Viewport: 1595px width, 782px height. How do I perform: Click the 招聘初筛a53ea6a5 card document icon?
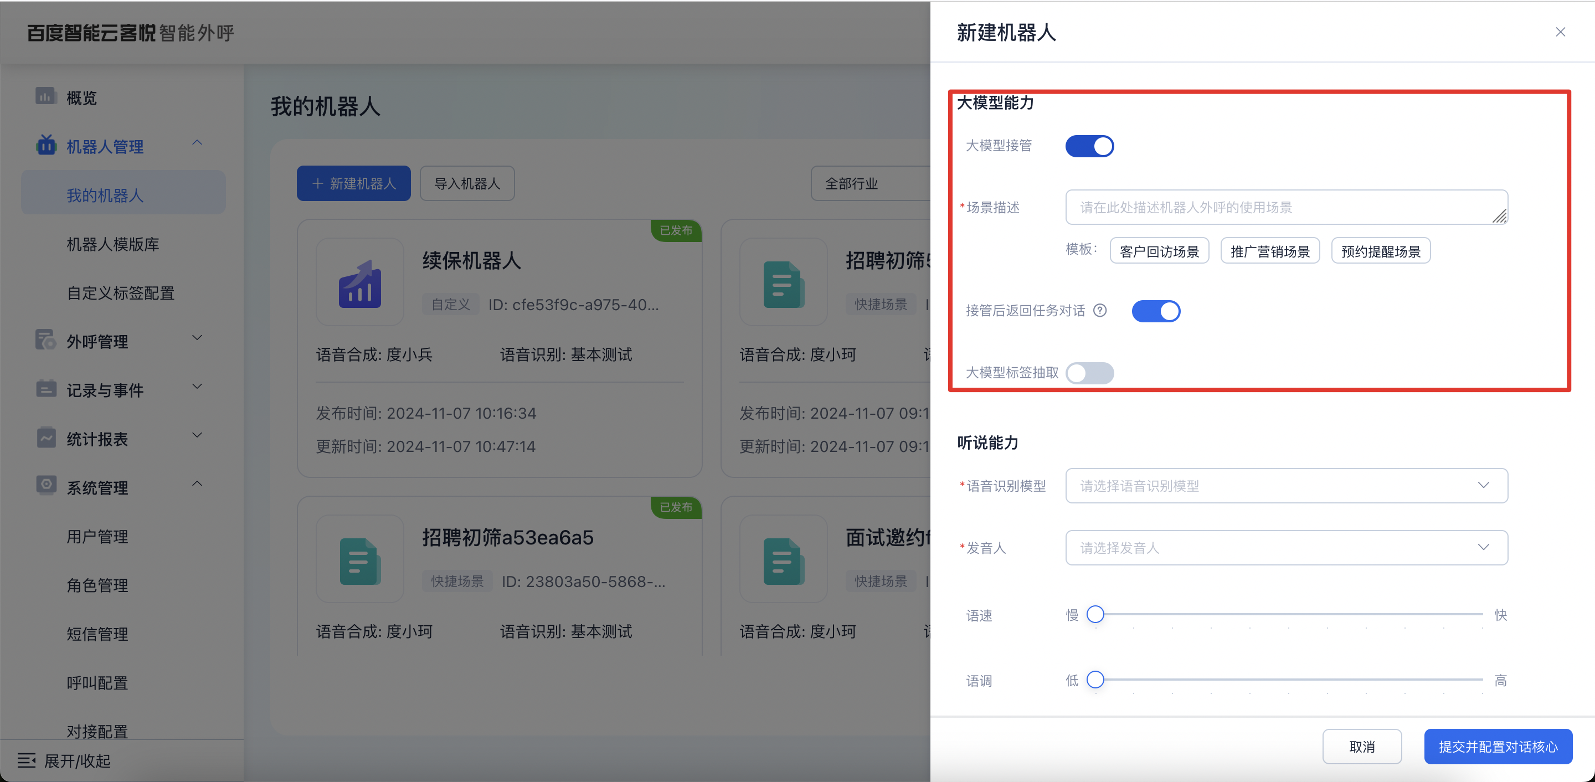pyautogui.click(x=360, y=560)
